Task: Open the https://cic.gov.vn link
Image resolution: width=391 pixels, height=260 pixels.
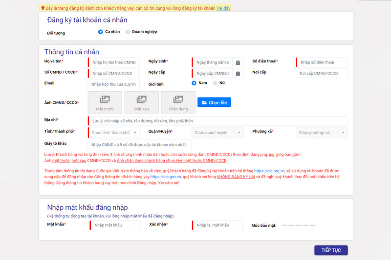Action: tap(166, 177)
